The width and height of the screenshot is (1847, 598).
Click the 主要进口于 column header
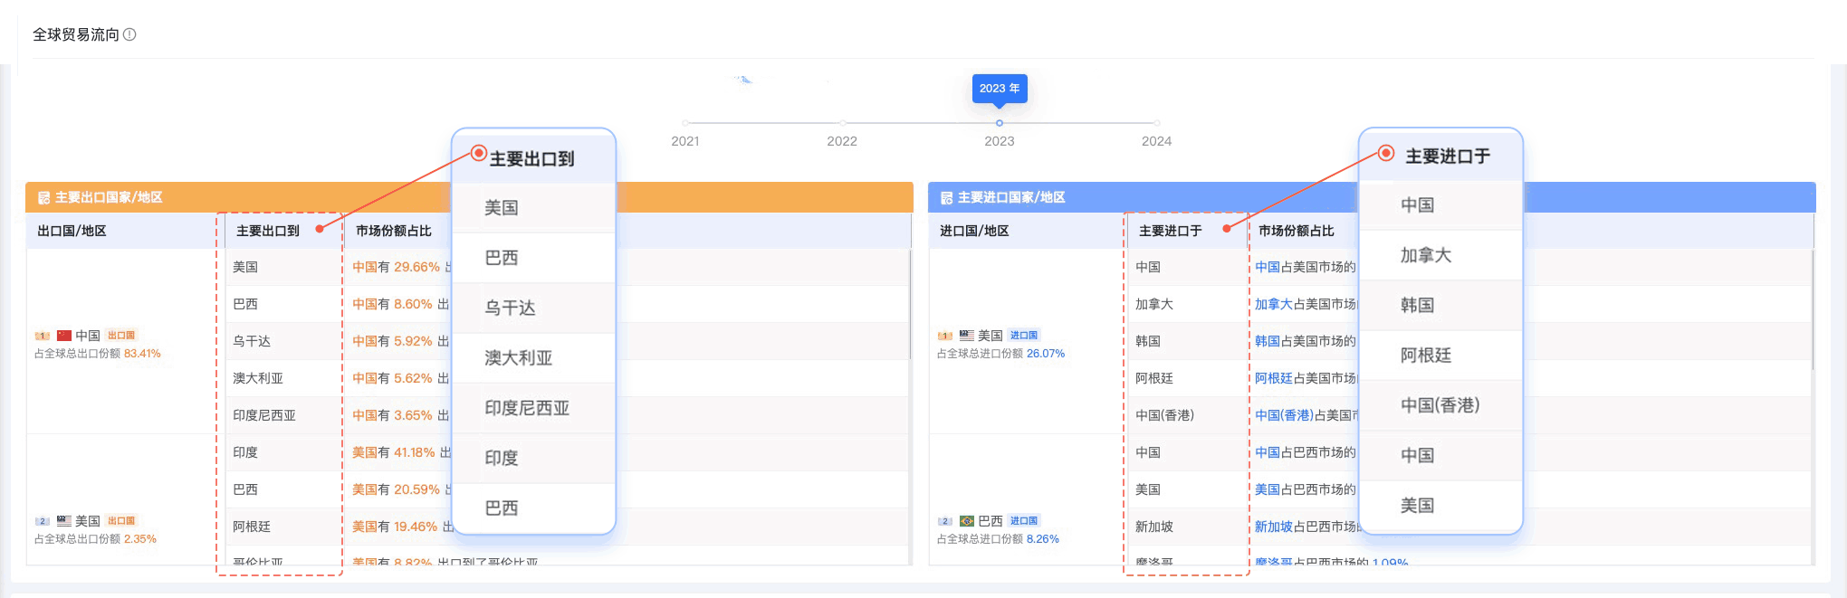click(1171, 232)
